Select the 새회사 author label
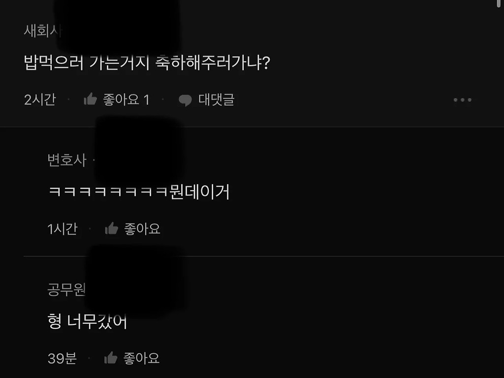The image size is (504, 378). [42, 31]
